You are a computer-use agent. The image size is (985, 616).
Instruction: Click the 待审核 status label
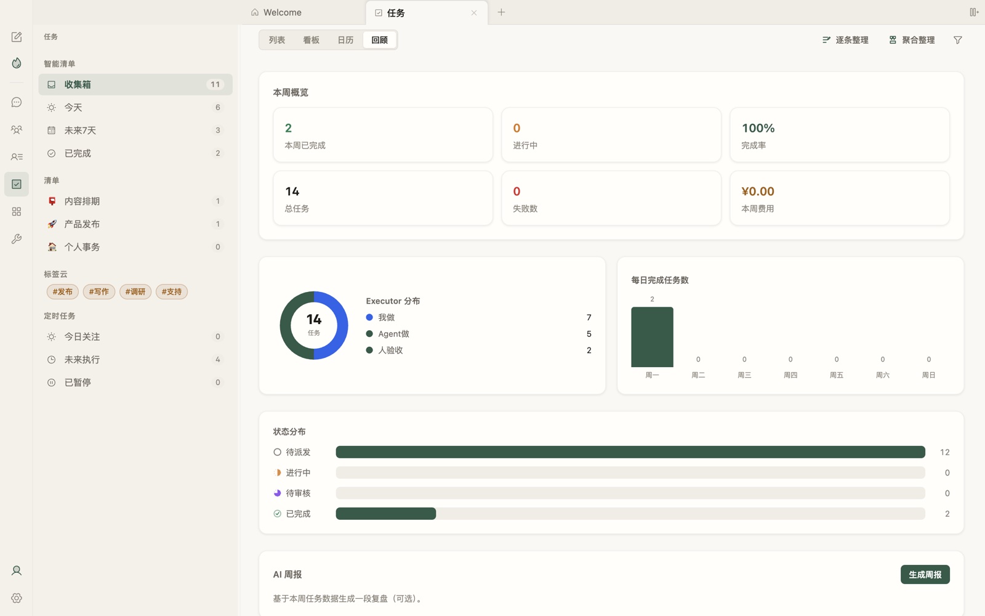(x=298, y=493)
